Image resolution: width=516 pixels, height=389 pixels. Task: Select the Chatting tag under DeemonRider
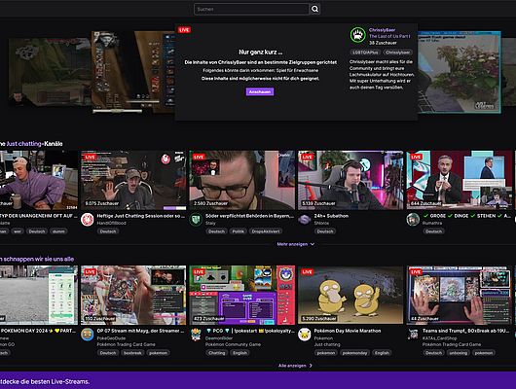coord(217,353)
